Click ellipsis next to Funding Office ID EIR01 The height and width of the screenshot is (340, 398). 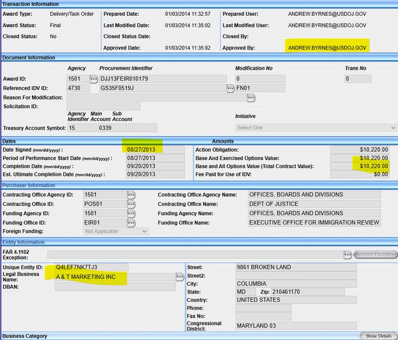coord(131,223)
